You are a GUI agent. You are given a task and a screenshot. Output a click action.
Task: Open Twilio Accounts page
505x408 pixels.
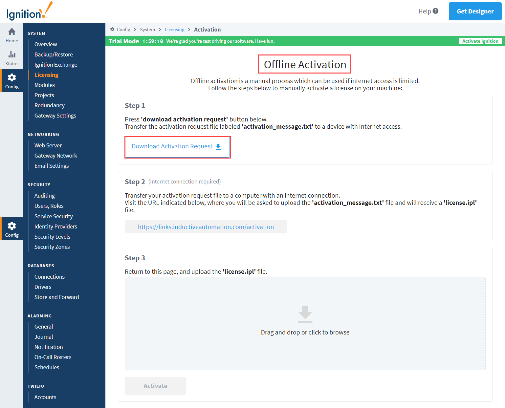coord(45,397)
